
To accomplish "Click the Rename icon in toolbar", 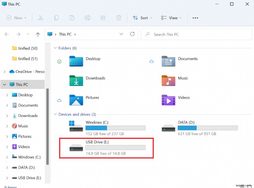I will tap(88, 18).
